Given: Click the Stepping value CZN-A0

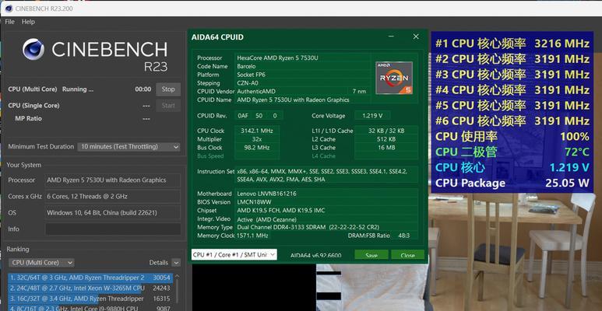Looking at the screenshot, I should pos(248,83).
